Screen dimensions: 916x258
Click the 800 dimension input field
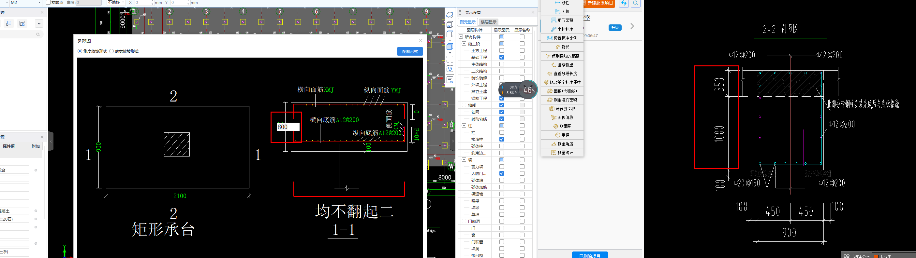pyautogui.click(x=288, y=127)
